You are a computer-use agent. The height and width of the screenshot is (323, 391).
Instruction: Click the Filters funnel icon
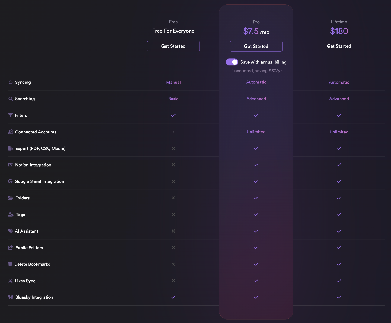click(10, 115)
